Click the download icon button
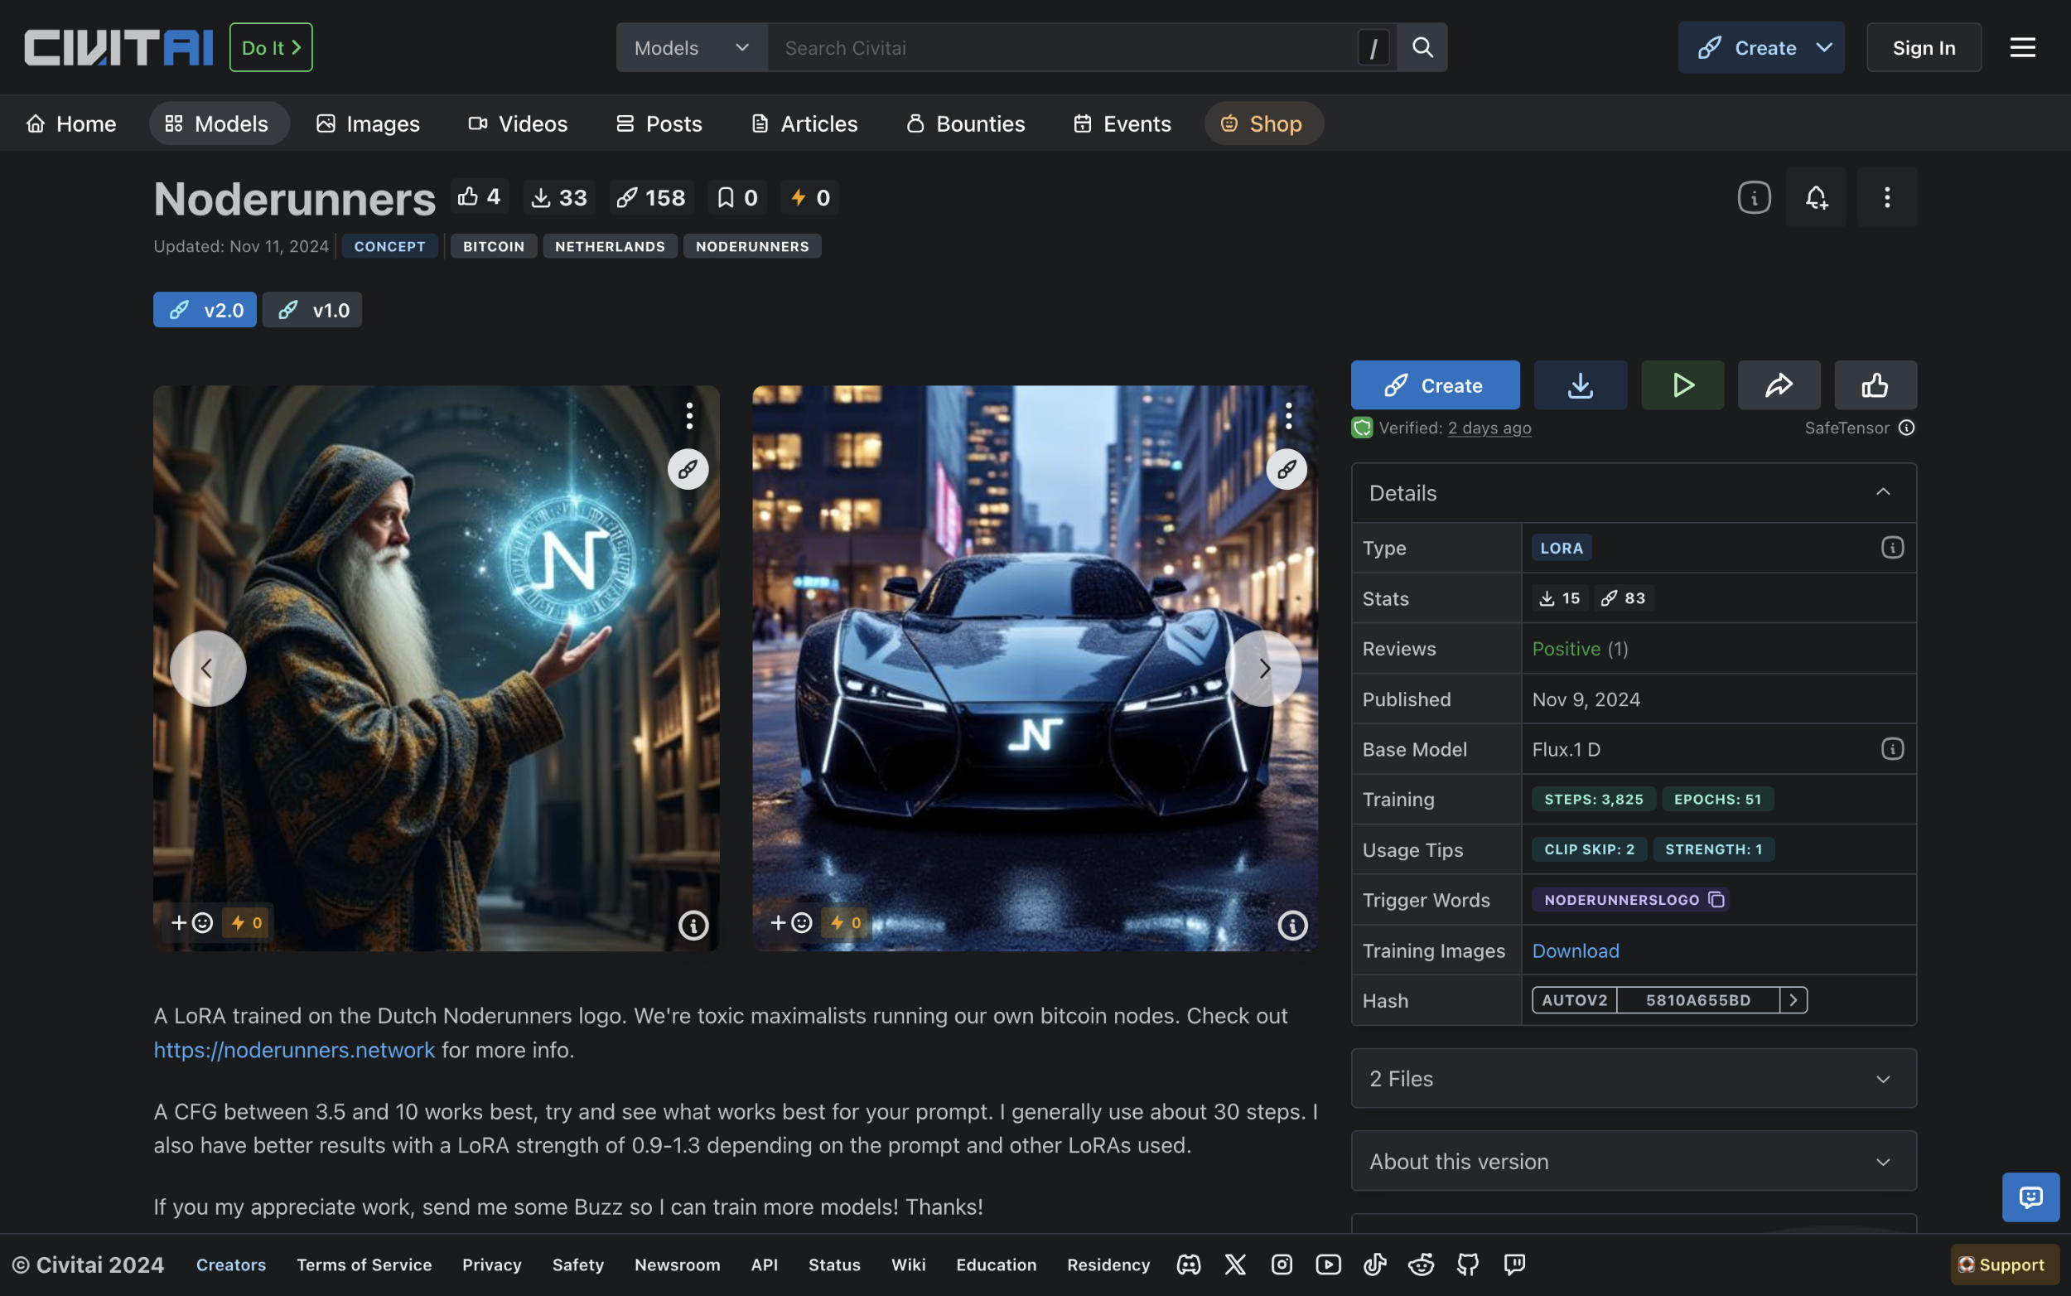This screenshot has width=2071, height=1296. click(x=1580, y=384)
